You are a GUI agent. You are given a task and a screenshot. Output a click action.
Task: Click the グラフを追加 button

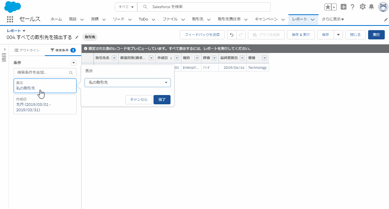click(266, 35)
